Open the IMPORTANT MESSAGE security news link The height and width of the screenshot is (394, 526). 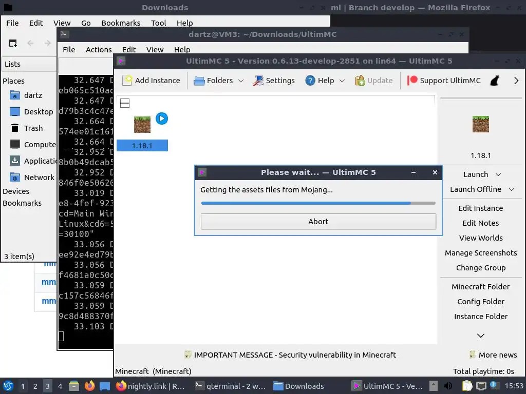coord(291,355)
